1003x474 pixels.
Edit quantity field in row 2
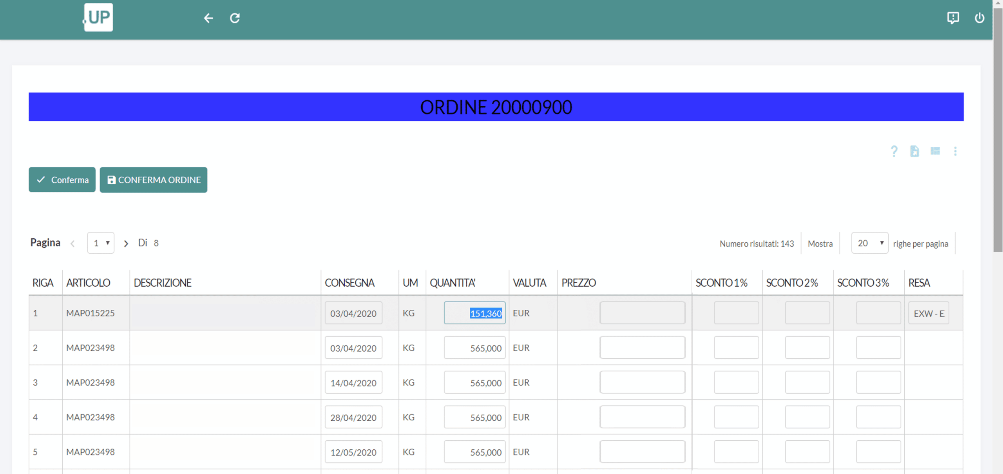(474, 347)
